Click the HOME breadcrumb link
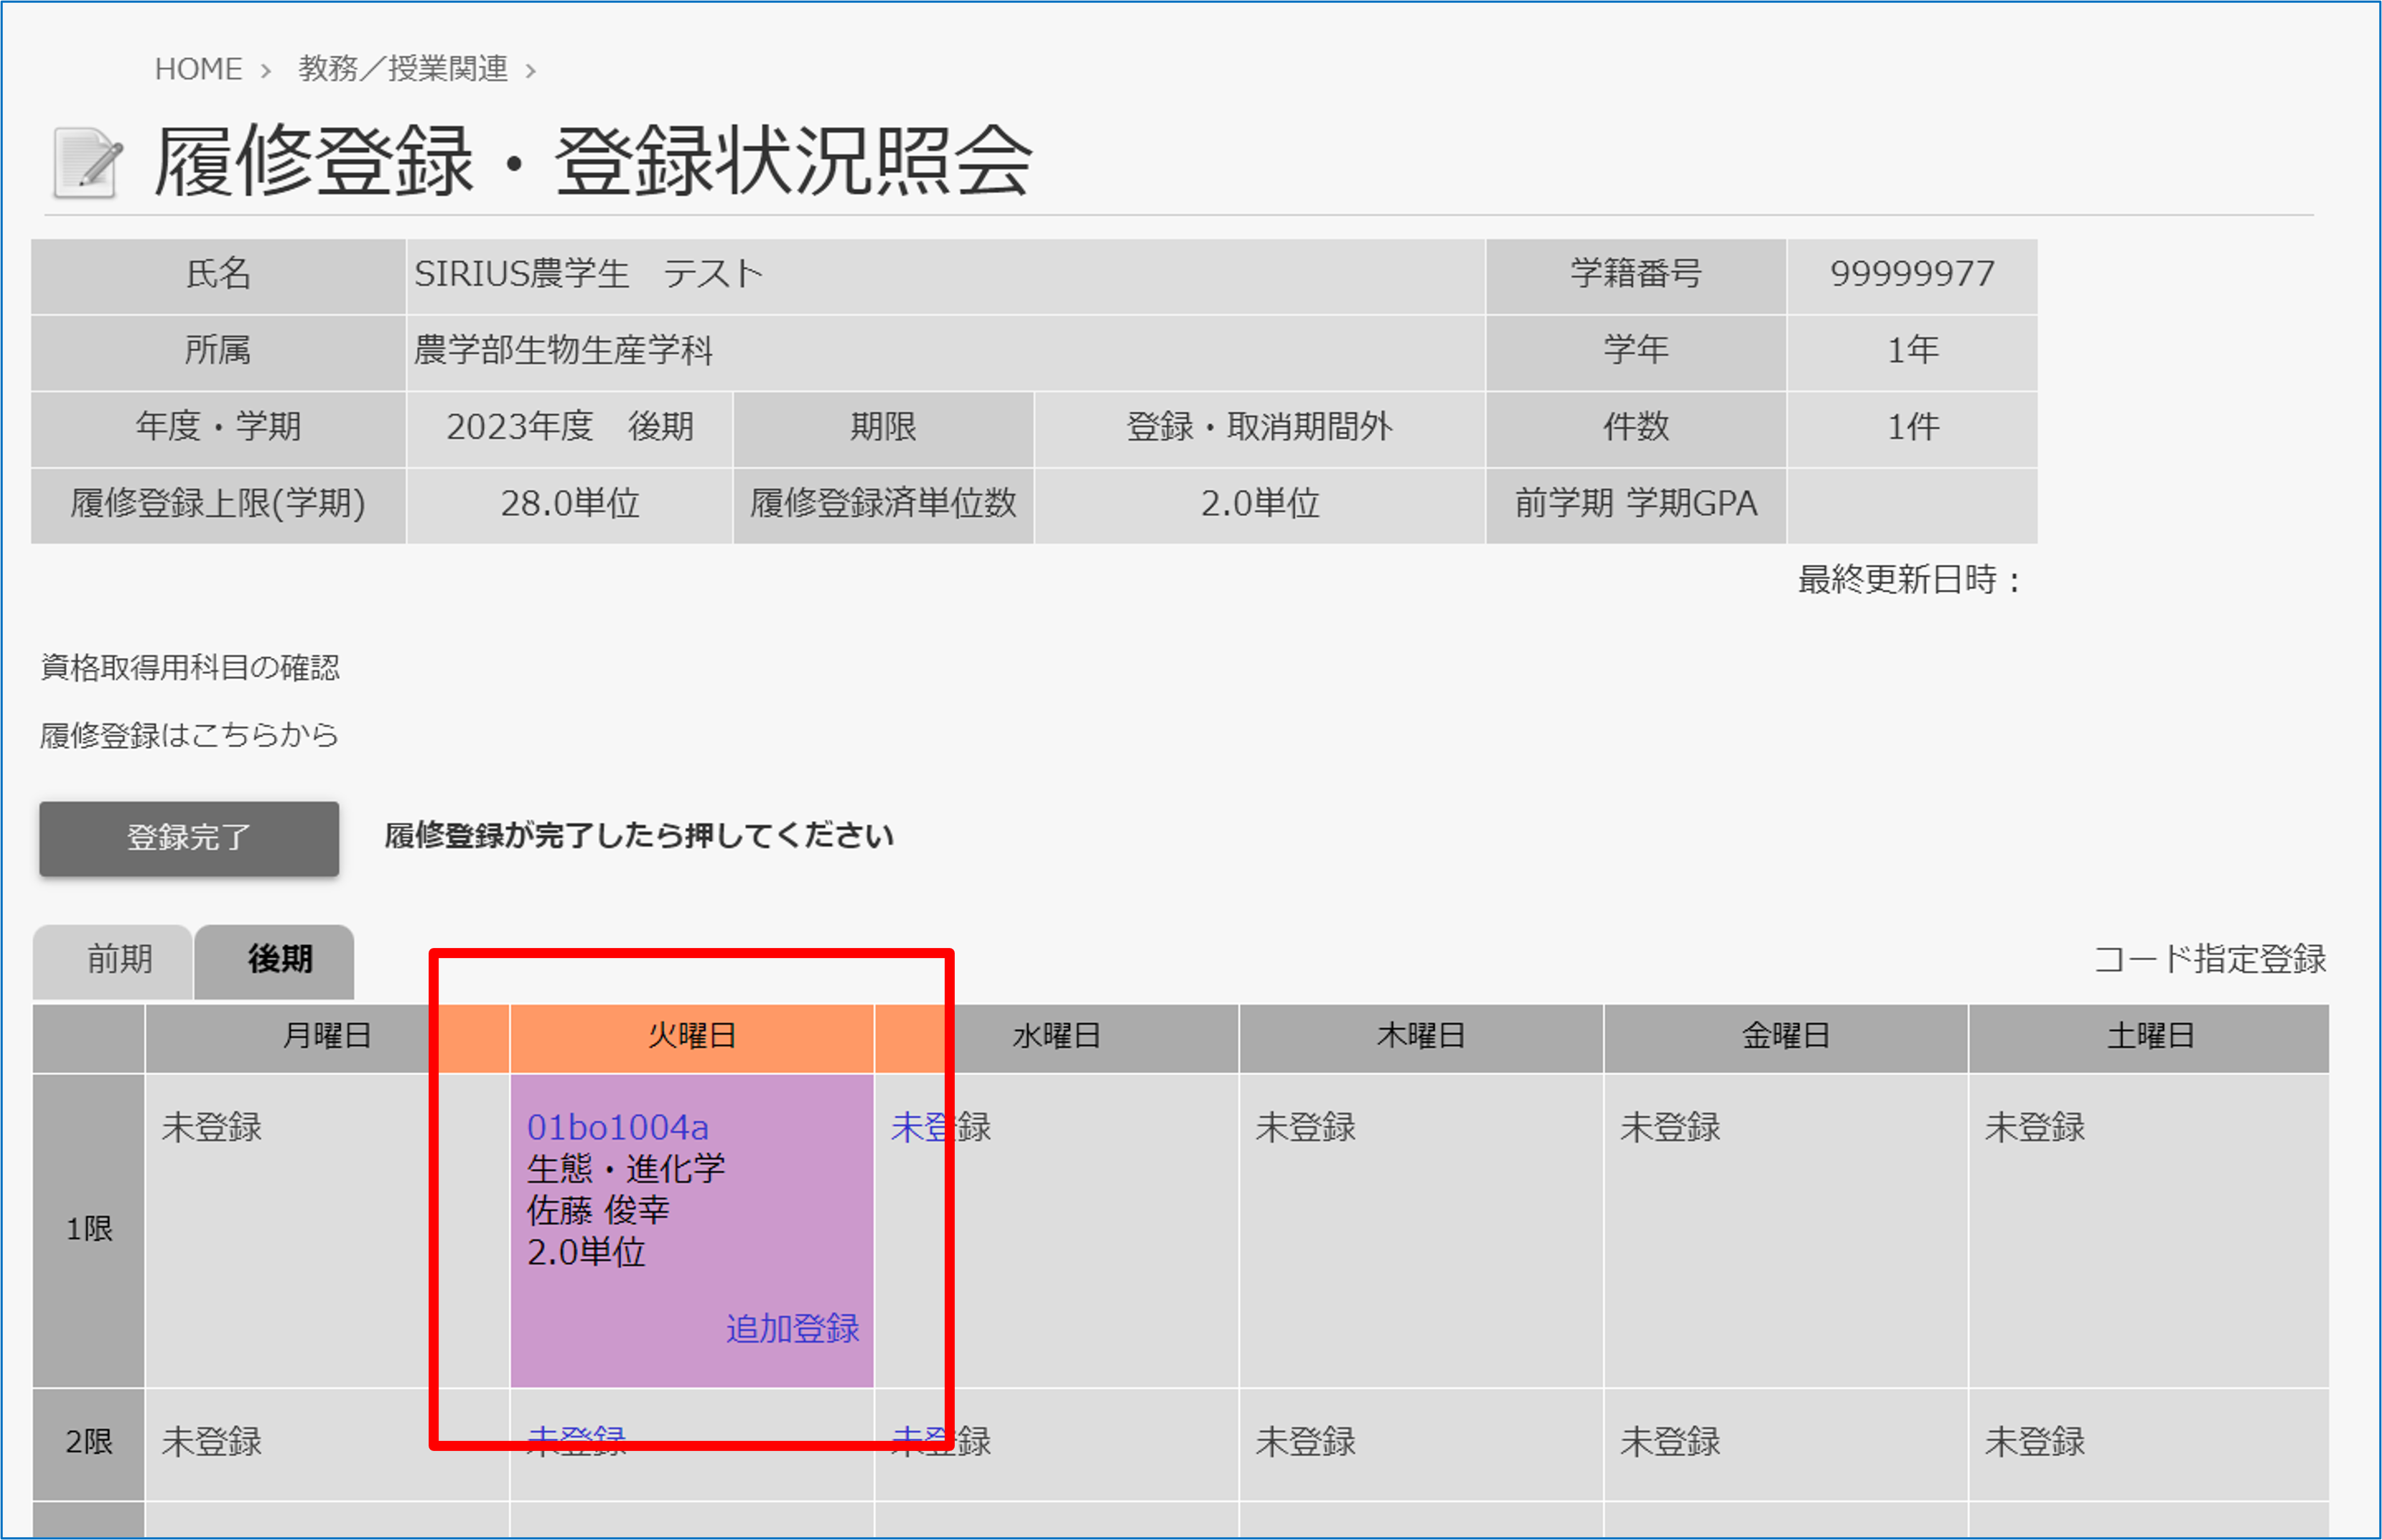This screenshot has width=2382, height=1540. click(x=198, y=69)
